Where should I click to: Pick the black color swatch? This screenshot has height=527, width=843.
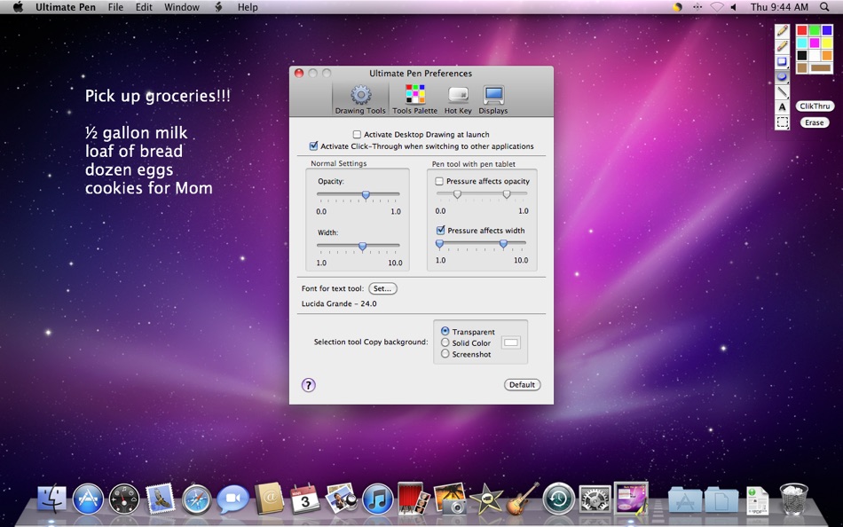pyautogui.click(x=802, y=55)
